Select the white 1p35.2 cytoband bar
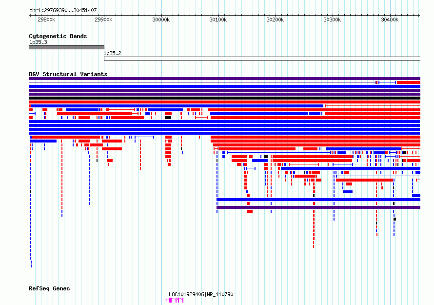The width and height of the screenshot is (434, 305). [x=262, y=59]
